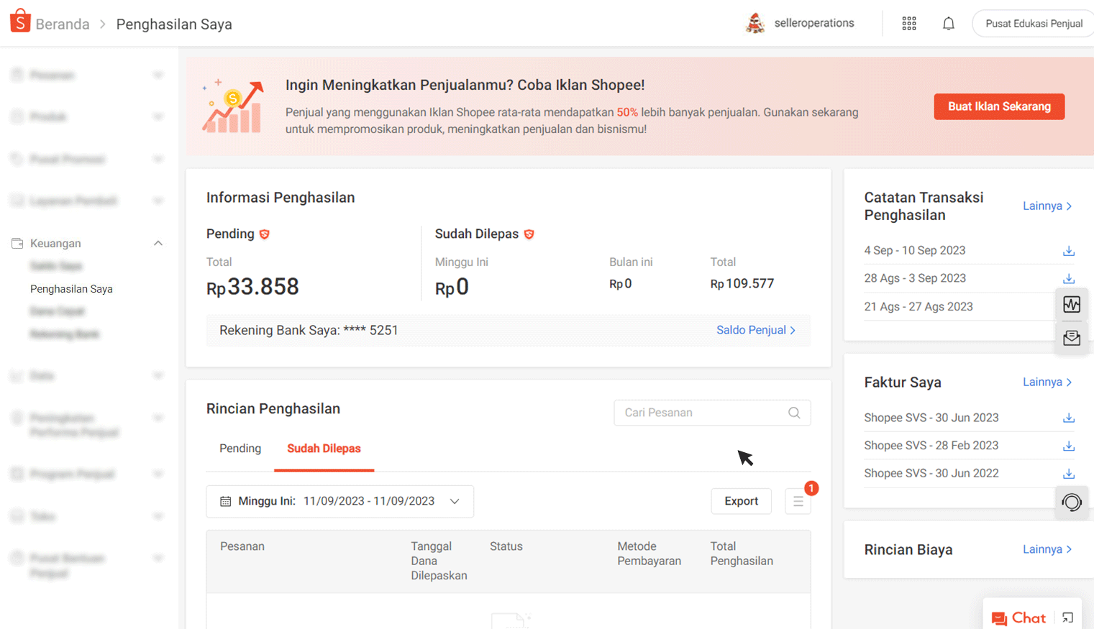Download the 4 Sep - 10 Sep 2023 report
1094x629 pixels.
coord(1069,251)
